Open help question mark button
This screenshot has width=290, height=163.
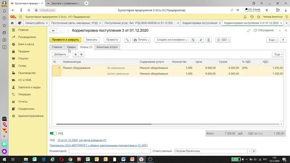283,40
